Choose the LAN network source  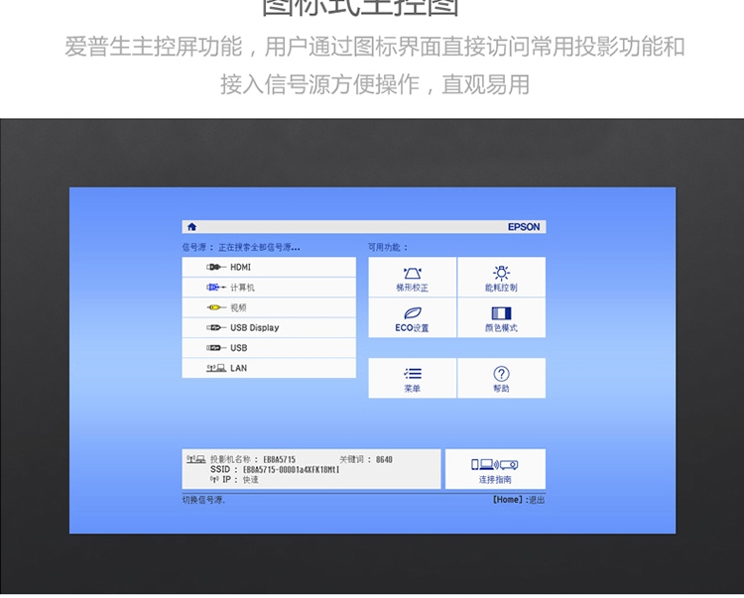point(268,368)
